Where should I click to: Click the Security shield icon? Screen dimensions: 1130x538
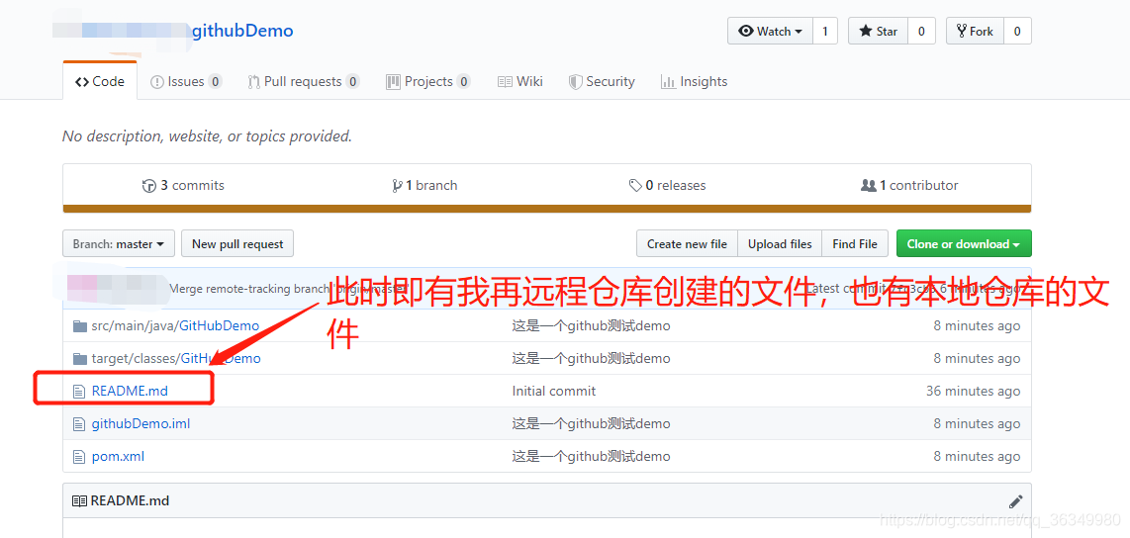575,82
